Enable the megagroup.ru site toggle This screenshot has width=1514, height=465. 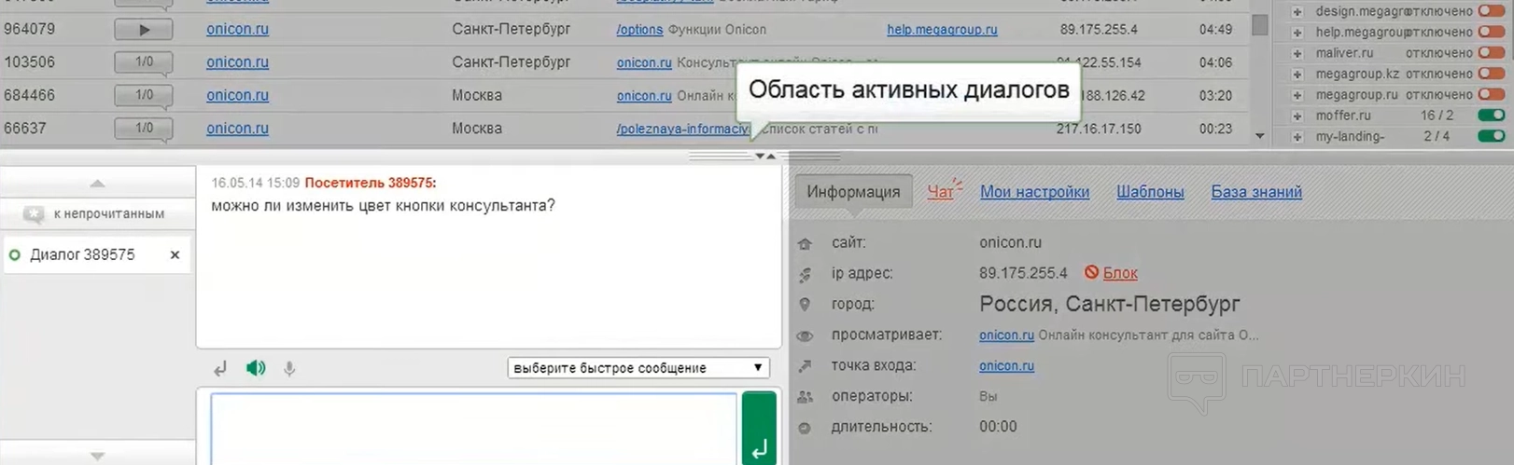[x=1491, y=94]
